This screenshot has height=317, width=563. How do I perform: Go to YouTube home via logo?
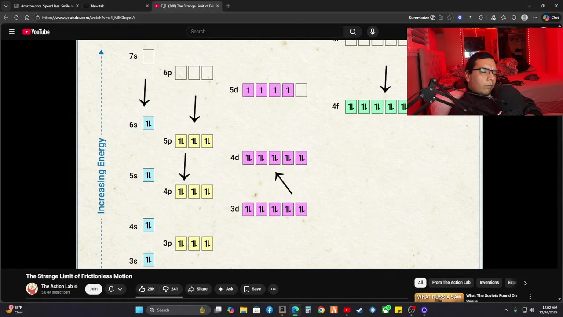pos(36,32)
